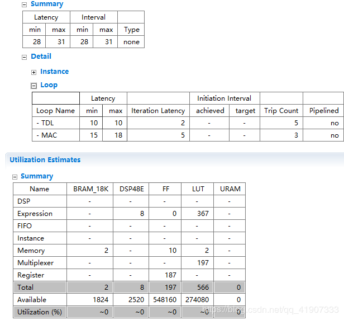The height and width of the screenshot is (320, 344).
Task: Click the BRAM_18K column header
Action: [90, 189]
